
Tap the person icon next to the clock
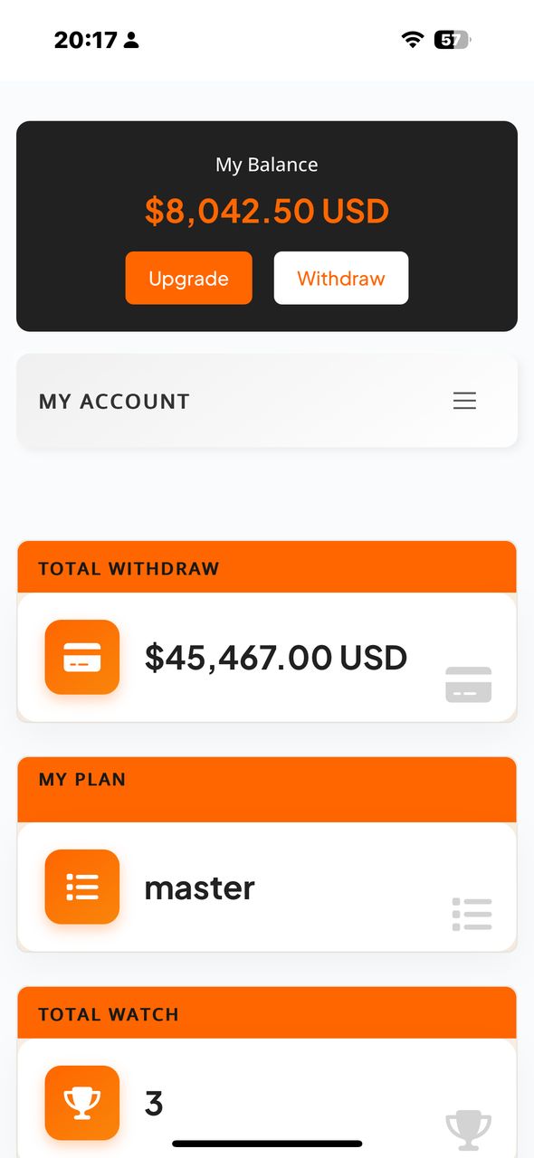132,40
